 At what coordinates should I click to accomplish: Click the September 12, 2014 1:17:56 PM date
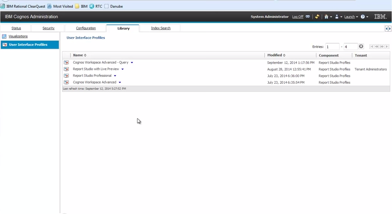[291, 63]
